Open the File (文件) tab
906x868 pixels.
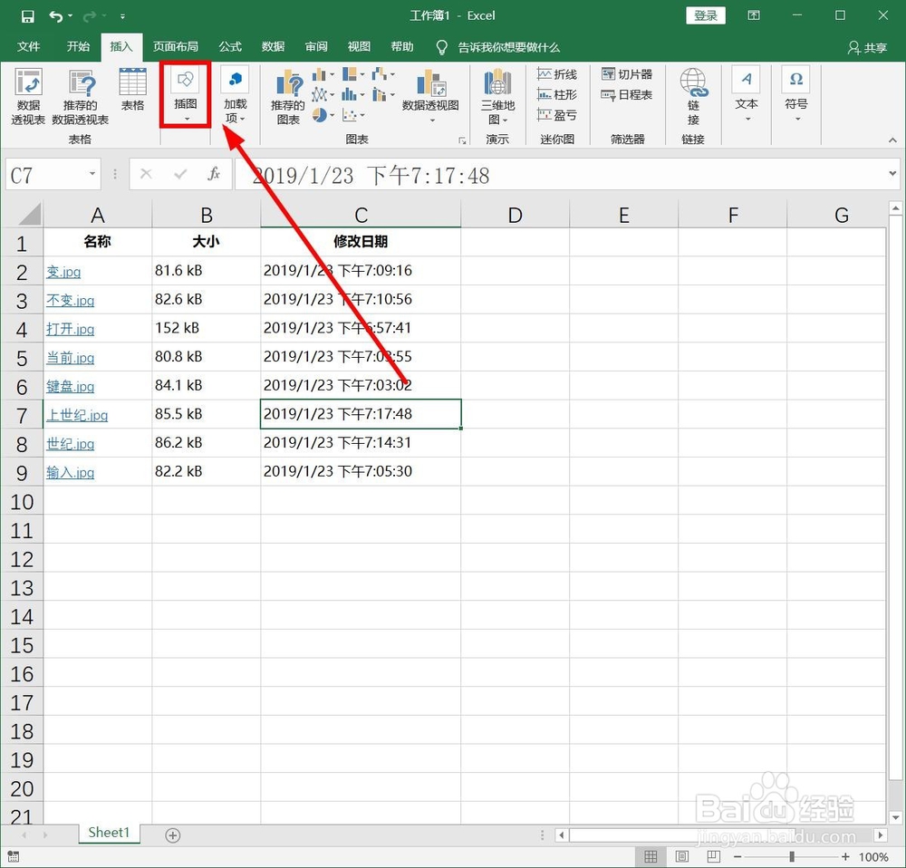28,47
